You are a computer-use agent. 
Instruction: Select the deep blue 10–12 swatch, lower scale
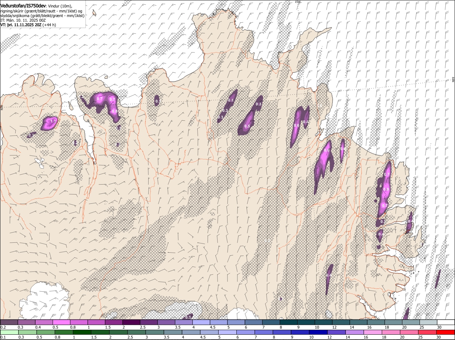point(318,332)
